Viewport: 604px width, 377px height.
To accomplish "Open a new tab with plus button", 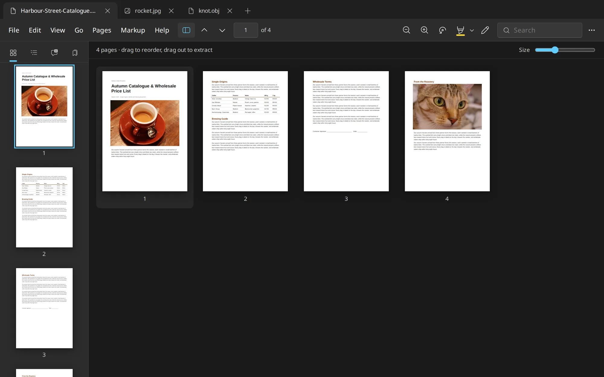I will click(x=248, y=11).
